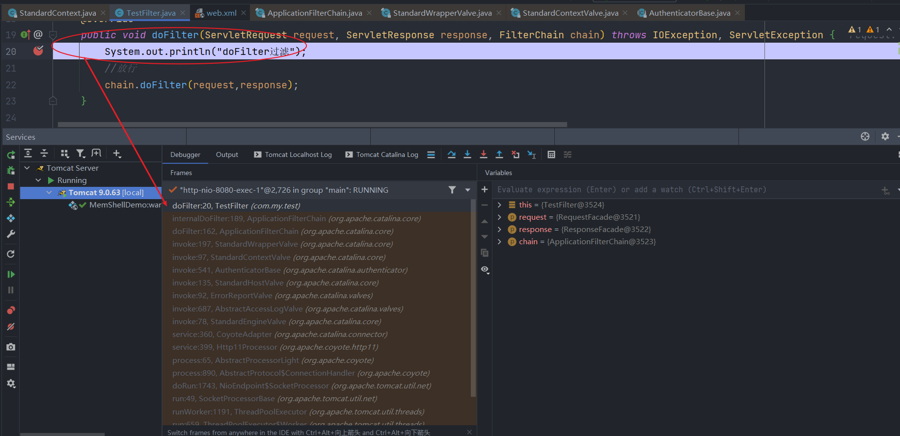Click the Copy icon in the Variables side strip
The image size is (900, 436).
[485, 253]
